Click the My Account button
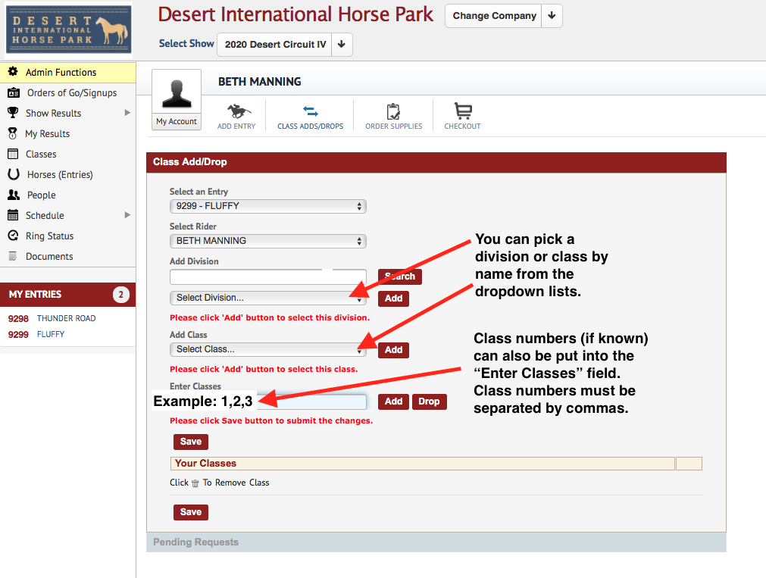The width and height of the screenshot is (766, 578). [x=177, y=121]
